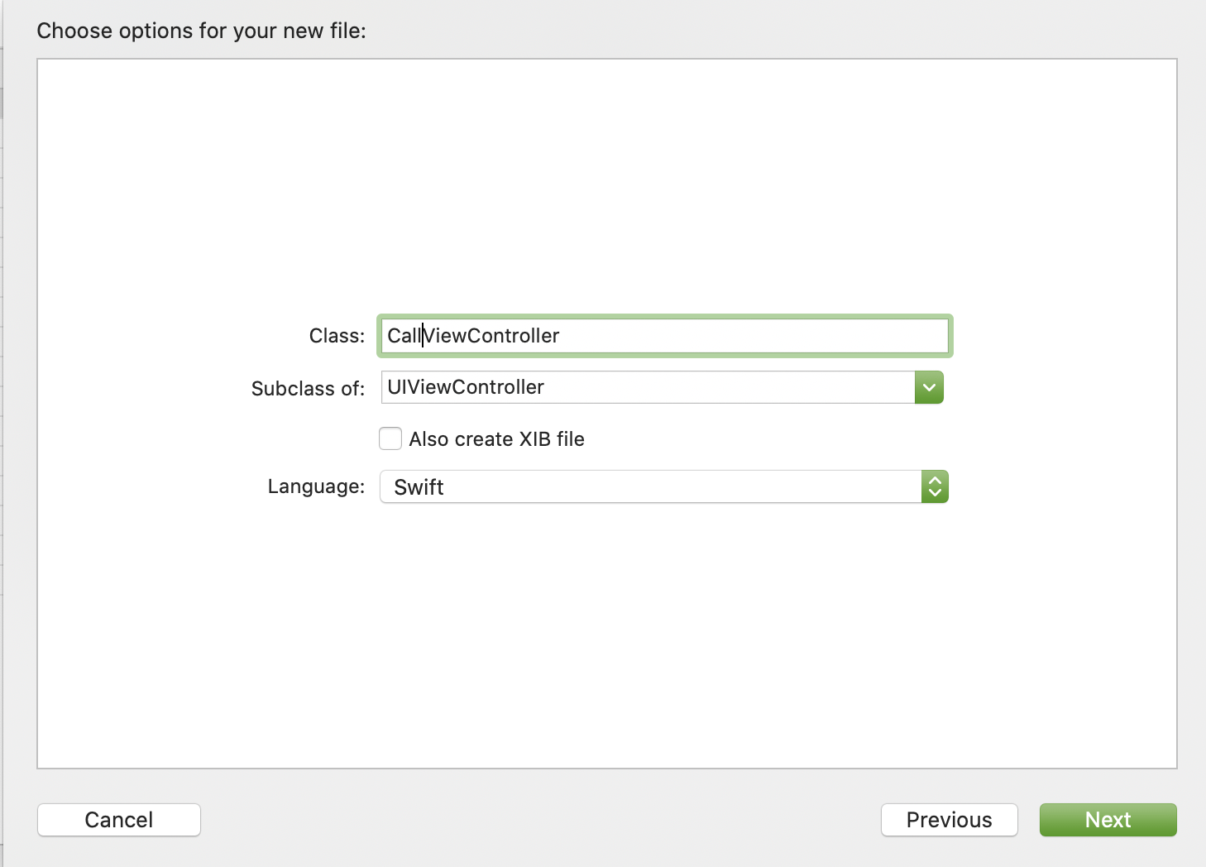Viewport: 1206px width, 867px height.
Task: Click the "Choose options for your new file" heading
Action: coord(201,31)
